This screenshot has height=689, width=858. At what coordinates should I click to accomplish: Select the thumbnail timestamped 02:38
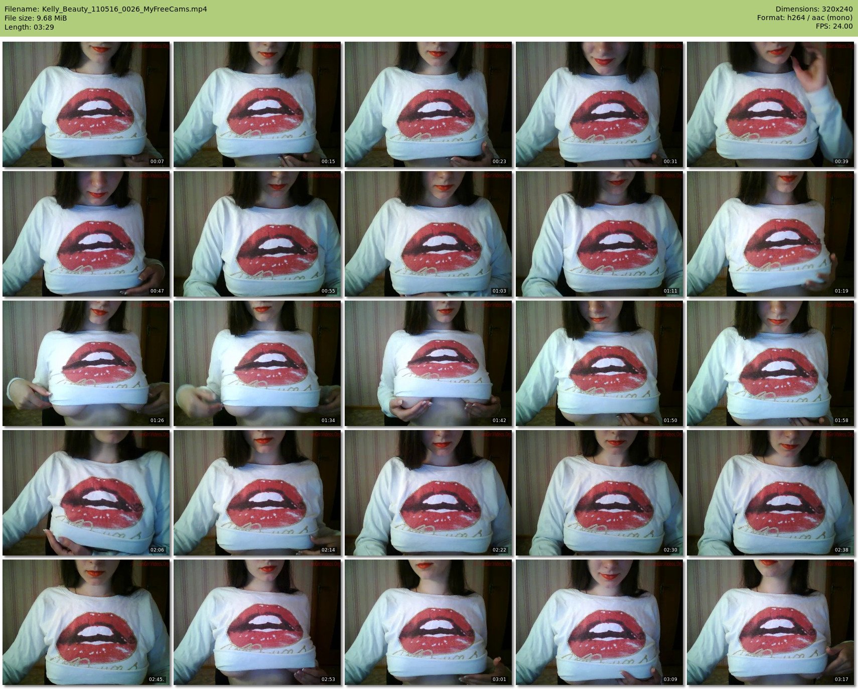[x=770, y=492]
